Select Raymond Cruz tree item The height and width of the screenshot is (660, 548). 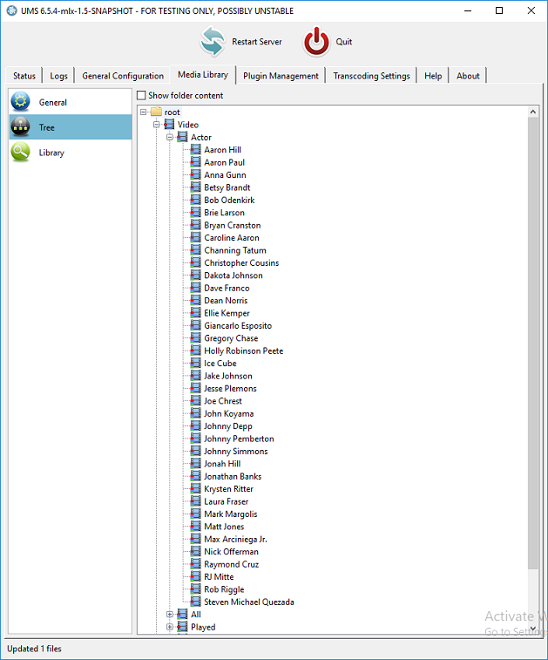coord(232,564)
